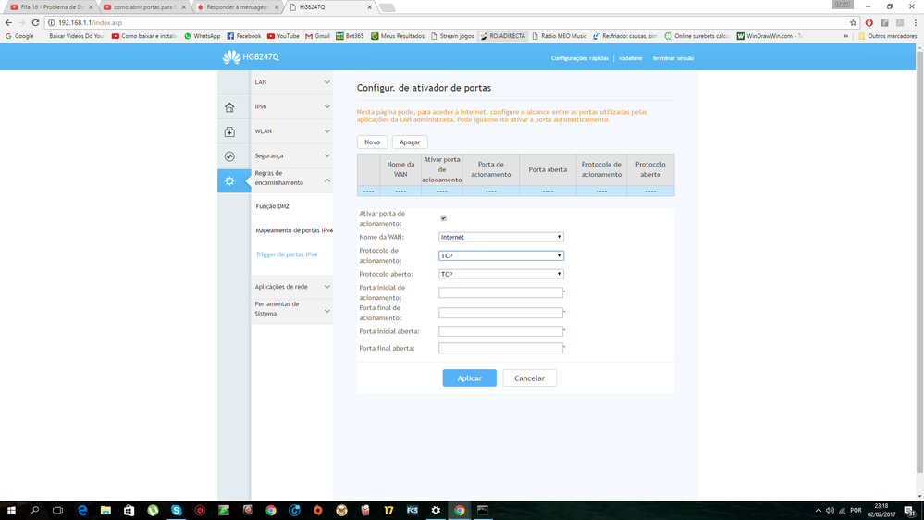Open the Protocolo aberto dropdown
The image size is (924, 520).
pyautogui.click(x=500, y=274)
